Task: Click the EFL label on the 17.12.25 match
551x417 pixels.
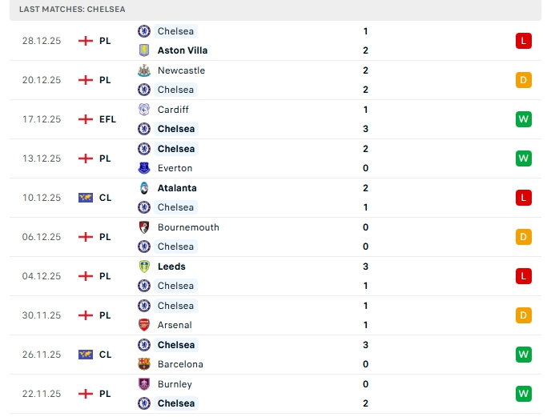Action: tap(107, 119)
